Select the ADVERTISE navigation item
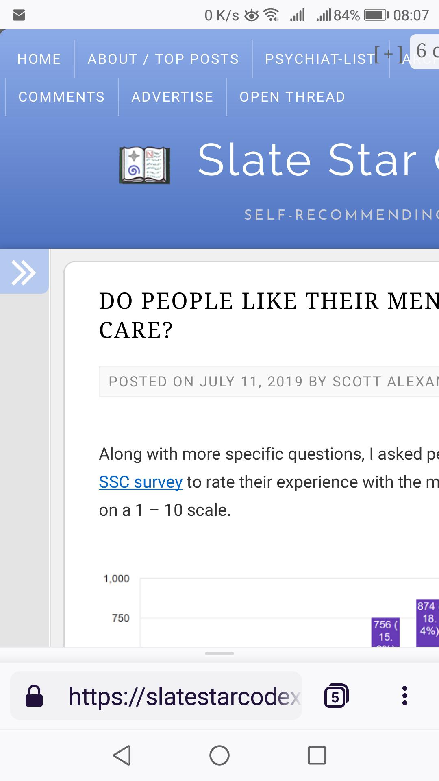This screenshot has width=439, height=781. coord(172,97)
